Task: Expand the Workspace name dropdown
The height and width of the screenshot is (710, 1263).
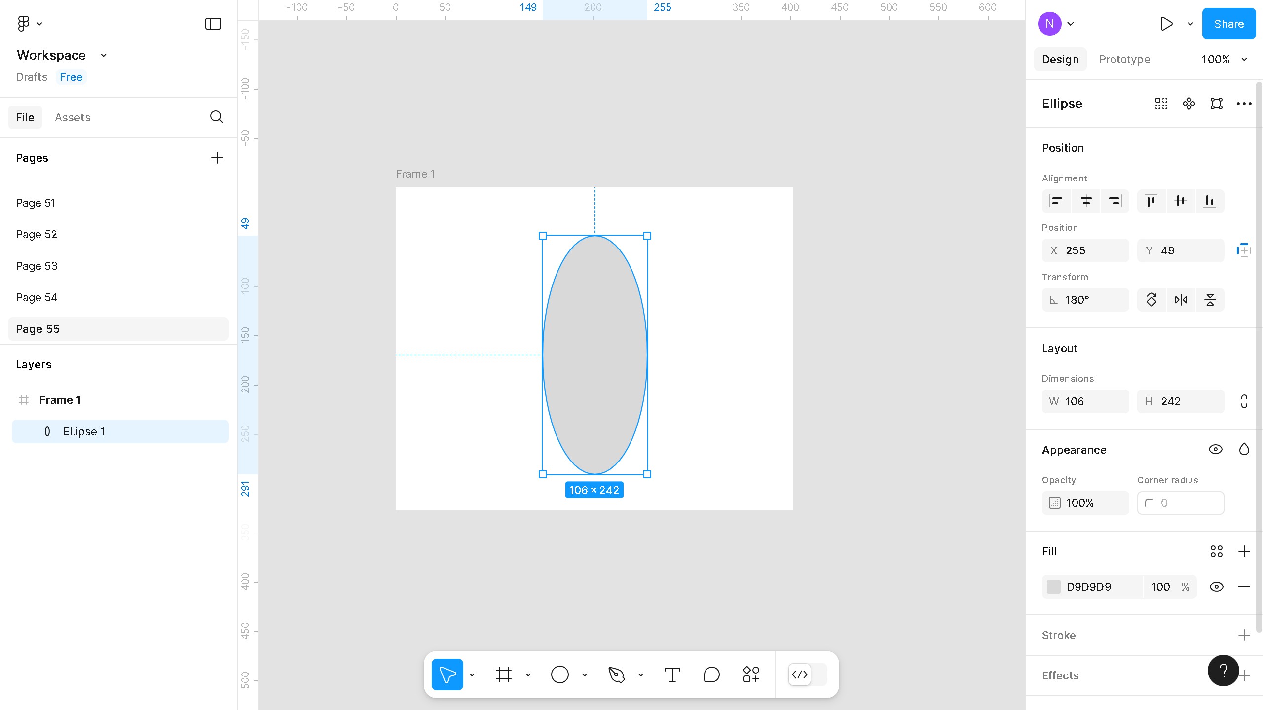Action: point(104,55)
